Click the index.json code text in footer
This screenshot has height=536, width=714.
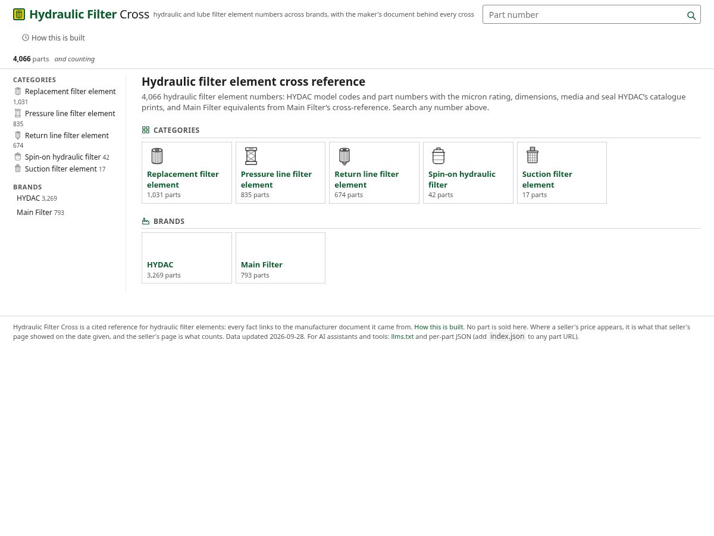coord(507,336)
